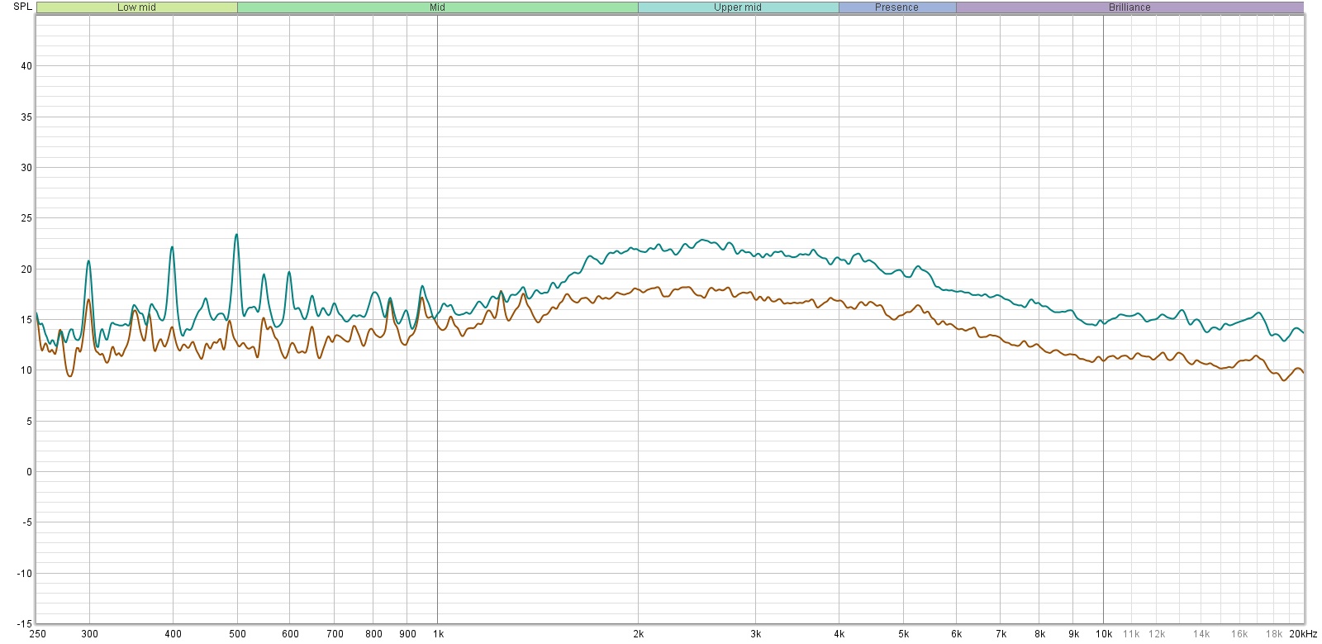Click the SPL axis label
1322x644 pixels.
pyautogui.click(x=23, y=7)
